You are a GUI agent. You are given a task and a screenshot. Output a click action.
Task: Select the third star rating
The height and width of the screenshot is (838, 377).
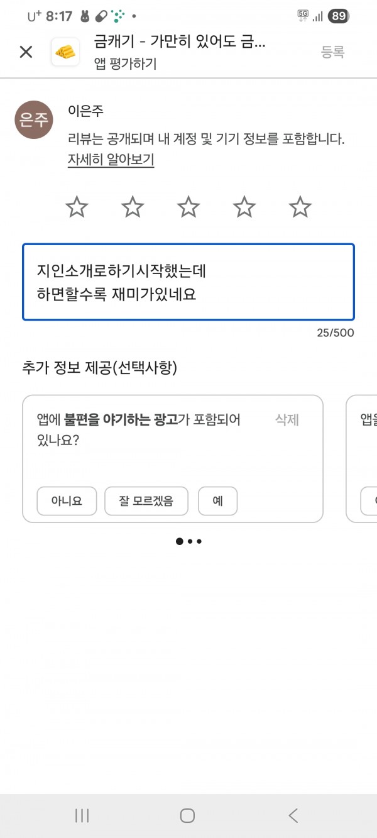[188, 206]
